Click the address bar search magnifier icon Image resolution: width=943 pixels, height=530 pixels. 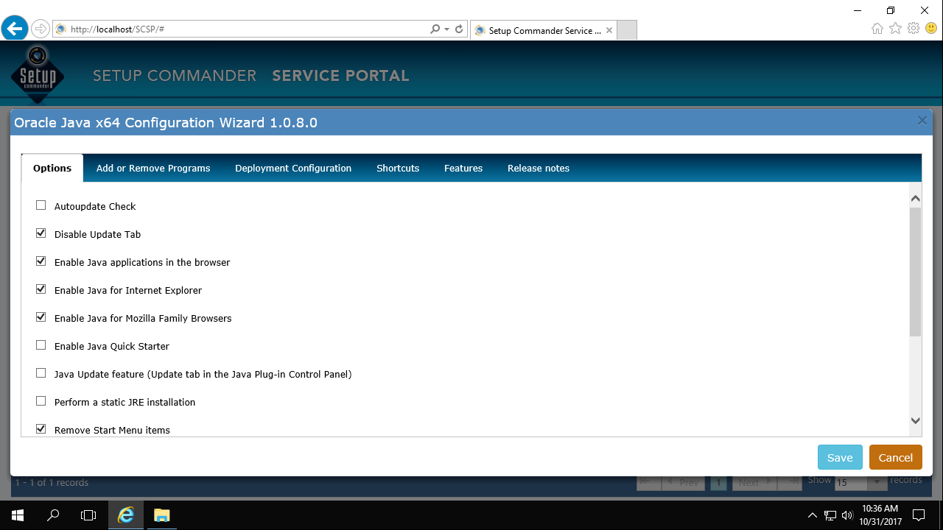[435, 29]
